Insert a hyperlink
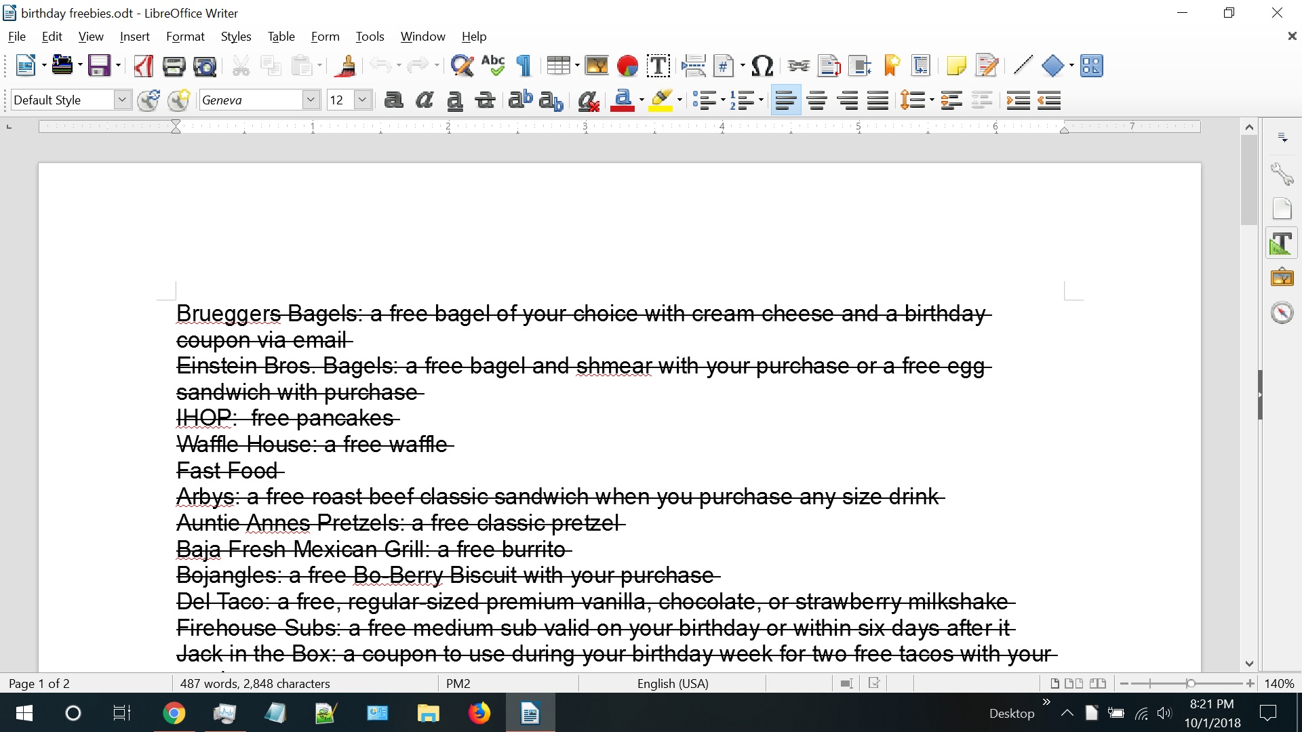This screenshot has width=1302, height=732. click(798, 66)
